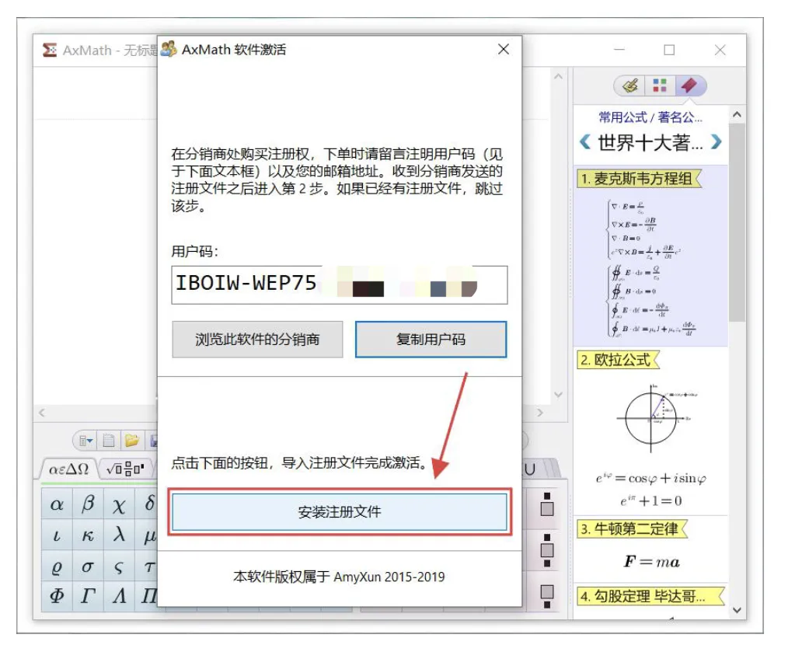The width and height of the screenshot is (788, 645).
Task: Insert the sigma σ symbol
Action: pyautogui.click(x=88, y=566)
